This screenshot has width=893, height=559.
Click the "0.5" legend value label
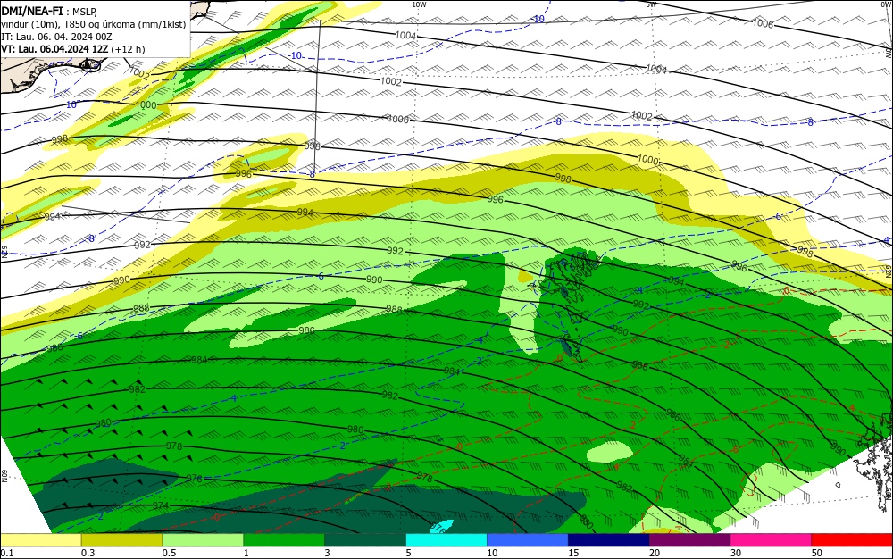(x=169, y=553)
